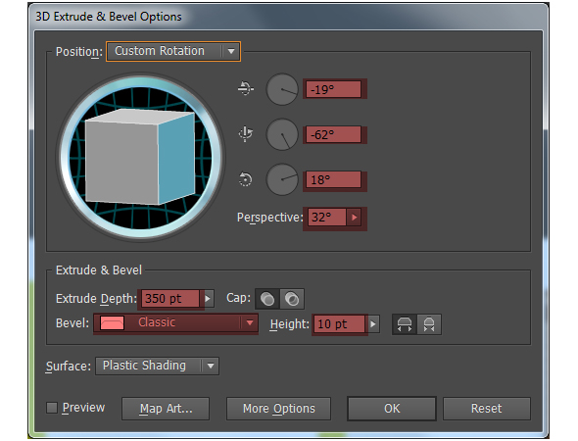
Task: Select the Bevel Extent Out icon
Action: [x=405, y=324]
